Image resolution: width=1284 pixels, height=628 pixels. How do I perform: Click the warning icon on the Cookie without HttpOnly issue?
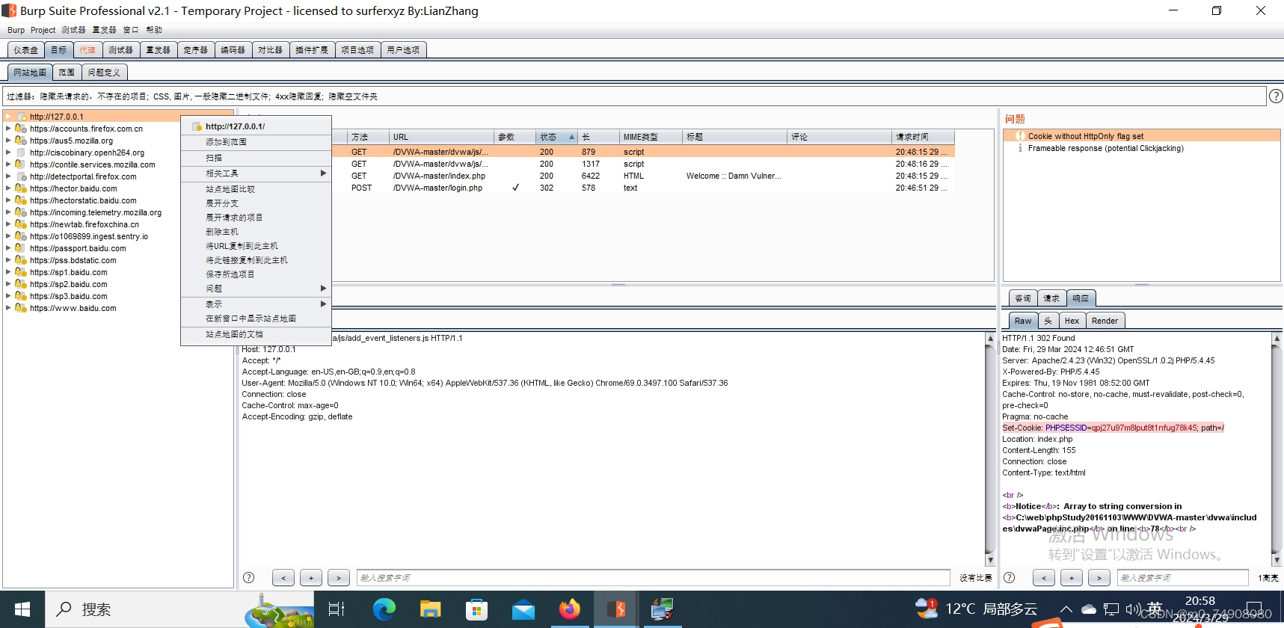click(1020, 136)
